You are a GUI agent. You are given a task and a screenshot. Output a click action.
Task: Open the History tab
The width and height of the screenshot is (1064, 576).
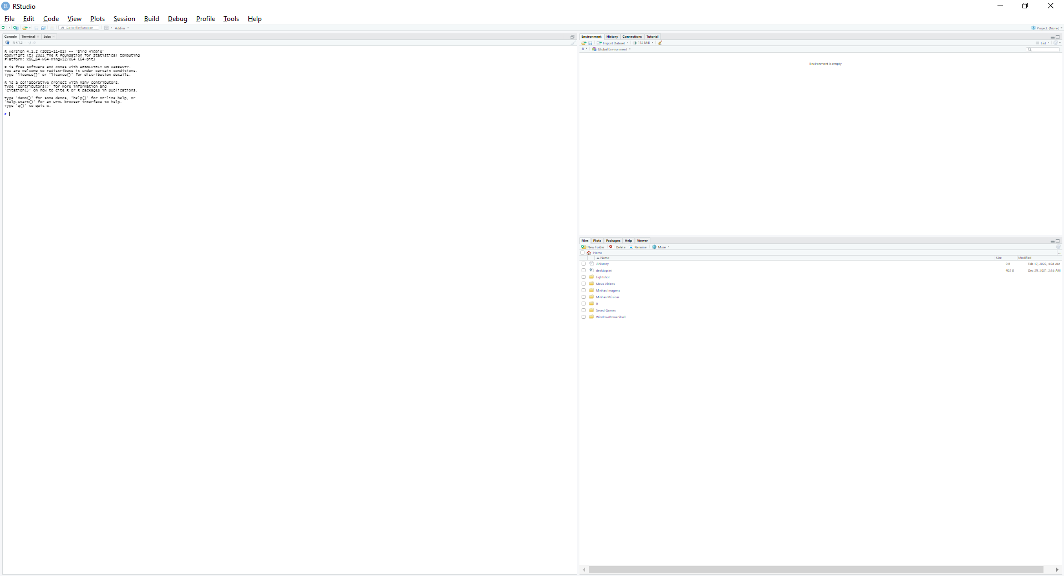point(612,37)
